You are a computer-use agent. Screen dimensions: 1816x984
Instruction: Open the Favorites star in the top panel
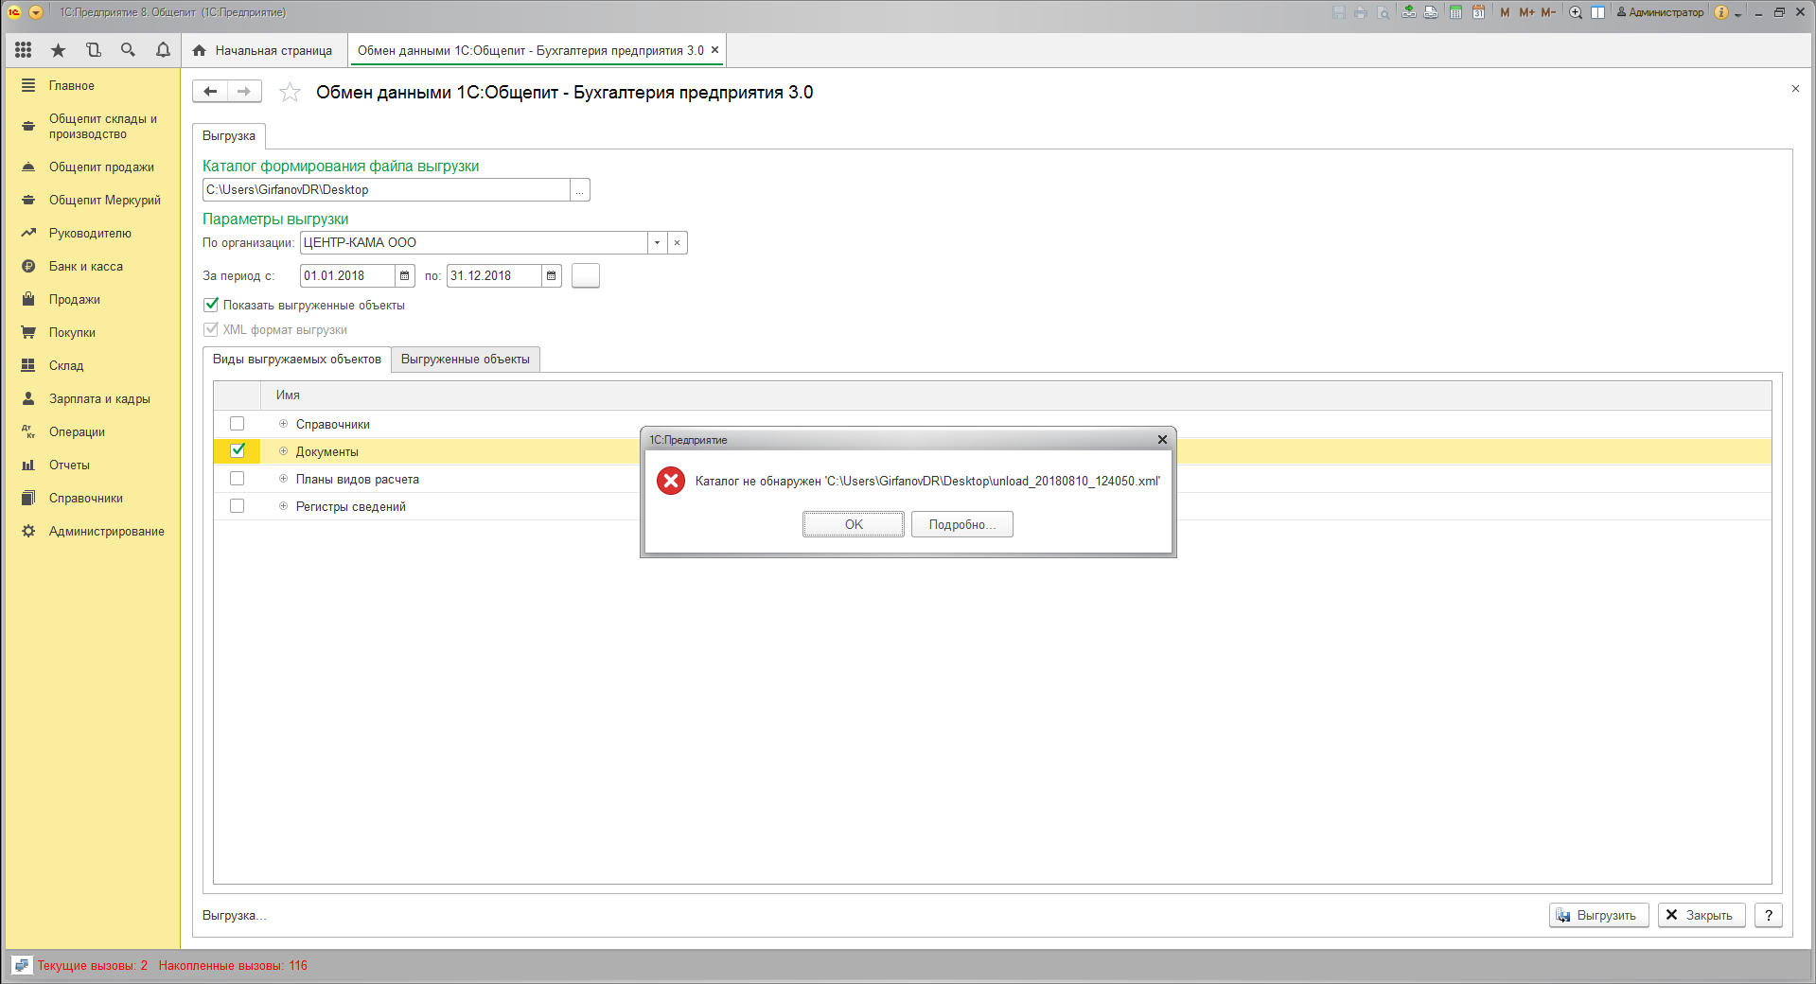pos(59,50)
